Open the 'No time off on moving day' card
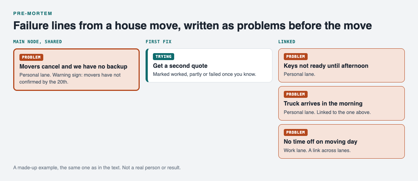The height and width of the screenshot is (181, 418). 341,141
